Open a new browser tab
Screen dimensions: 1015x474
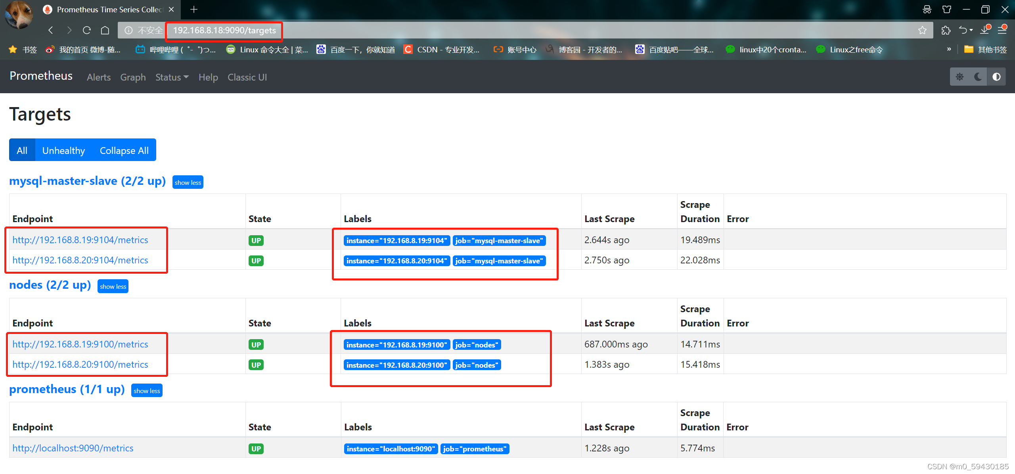click(194, 10)
